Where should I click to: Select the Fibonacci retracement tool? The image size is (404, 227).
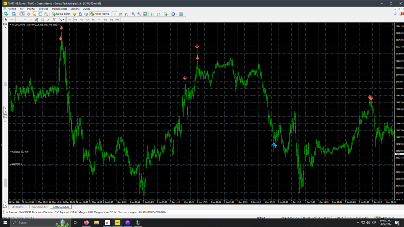42,20
